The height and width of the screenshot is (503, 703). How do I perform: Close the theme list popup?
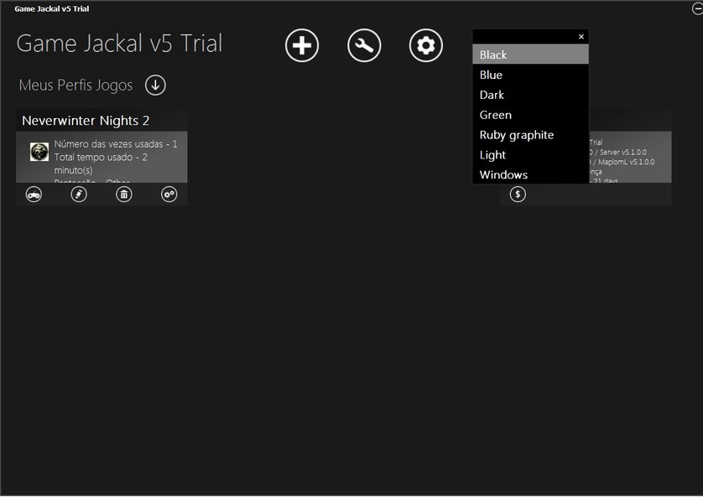coord(581,37)
